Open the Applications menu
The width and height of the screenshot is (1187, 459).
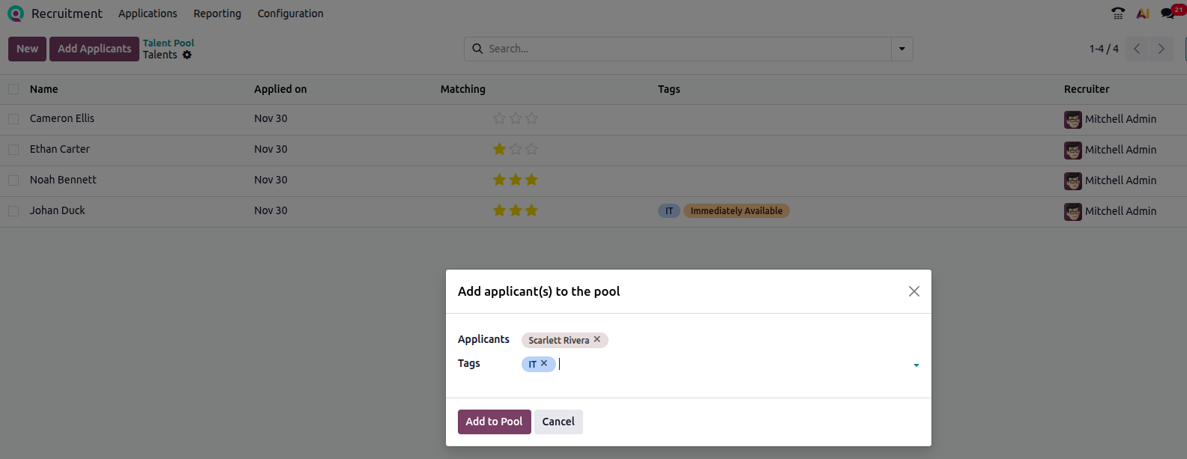pyautogui.click(x=148, y=13)
